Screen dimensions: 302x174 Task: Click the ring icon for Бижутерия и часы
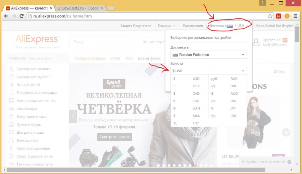[11, 117]
